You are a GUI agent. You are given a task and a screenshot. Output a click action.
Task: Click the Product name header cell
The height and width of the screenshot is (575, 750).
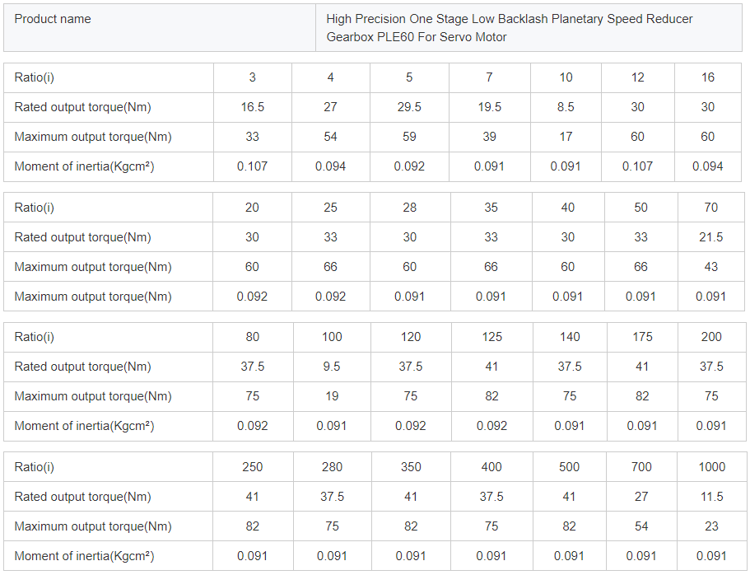tap(53, 19)
